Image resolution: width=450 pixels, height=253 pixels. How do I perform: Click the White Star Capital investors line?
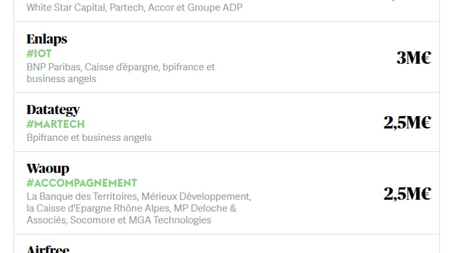click(134, 7)
